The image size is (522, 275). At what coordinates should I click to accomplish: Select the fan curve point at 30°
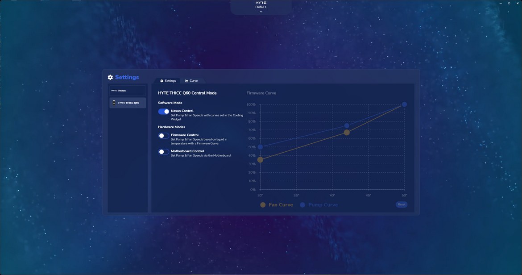(261, 160)
